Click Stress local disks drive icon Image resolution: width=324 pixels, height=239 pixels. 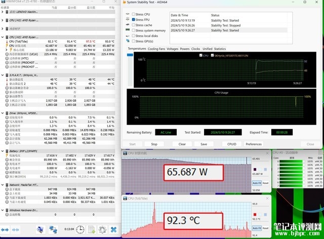point(128,36)
